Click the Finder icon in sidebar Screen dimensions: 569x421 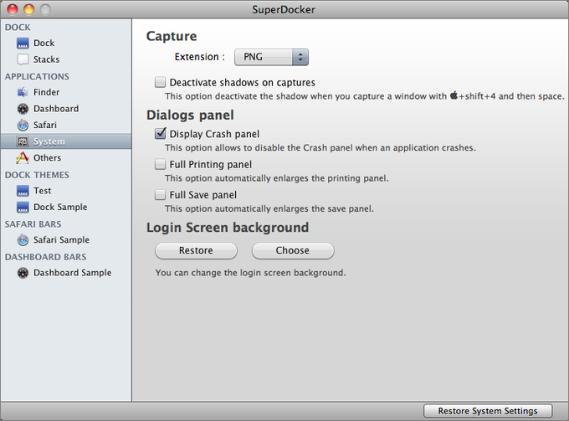[23, 92]
